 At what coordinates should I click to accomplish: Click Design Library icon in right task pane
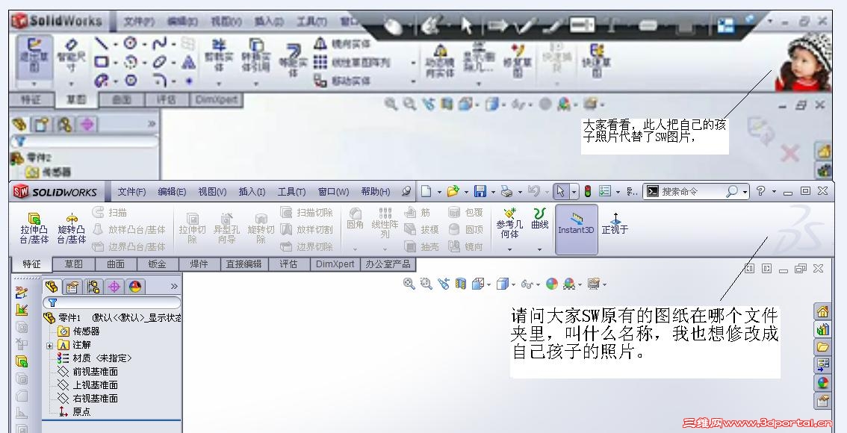point(822,329)
